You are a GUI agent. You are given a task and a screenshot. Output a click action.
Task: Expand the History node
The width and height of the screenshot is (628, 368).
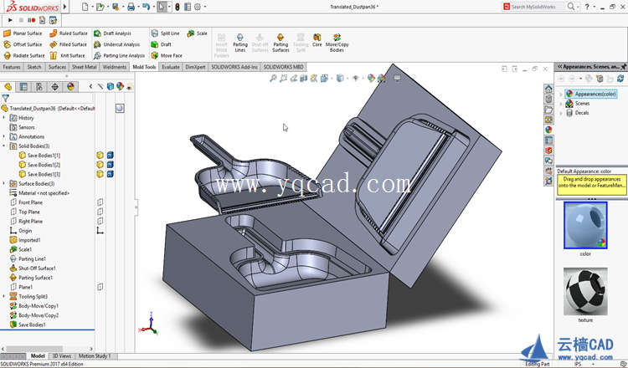coord(4,118)
